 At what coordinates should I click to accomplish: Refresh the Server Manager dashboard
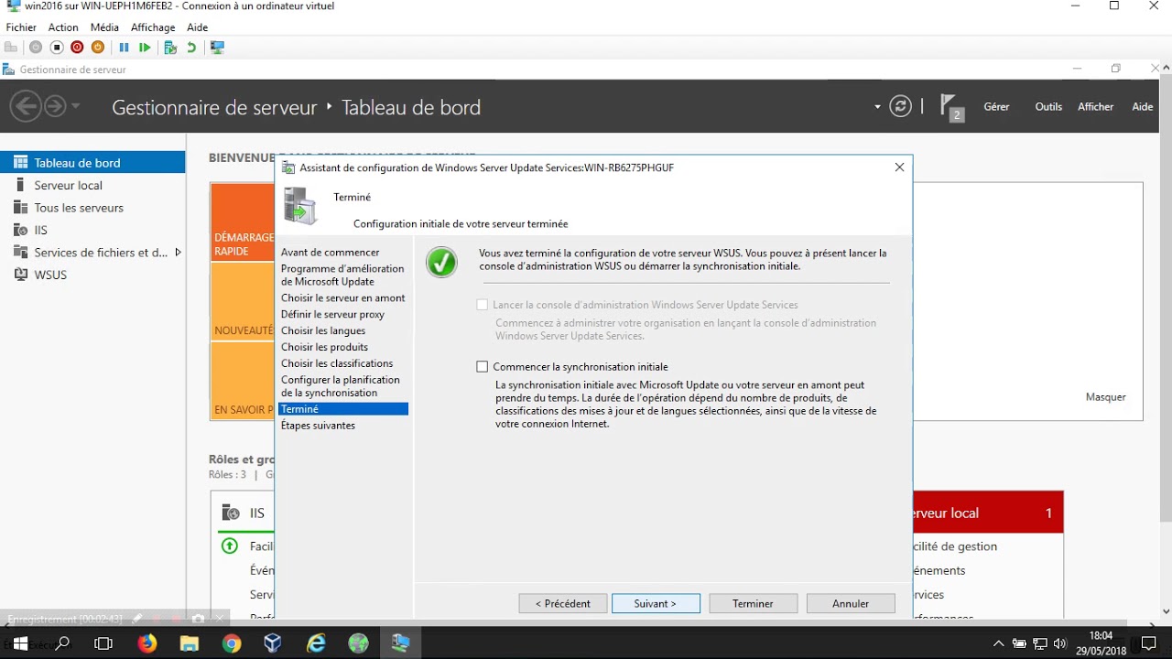[901, 107]
